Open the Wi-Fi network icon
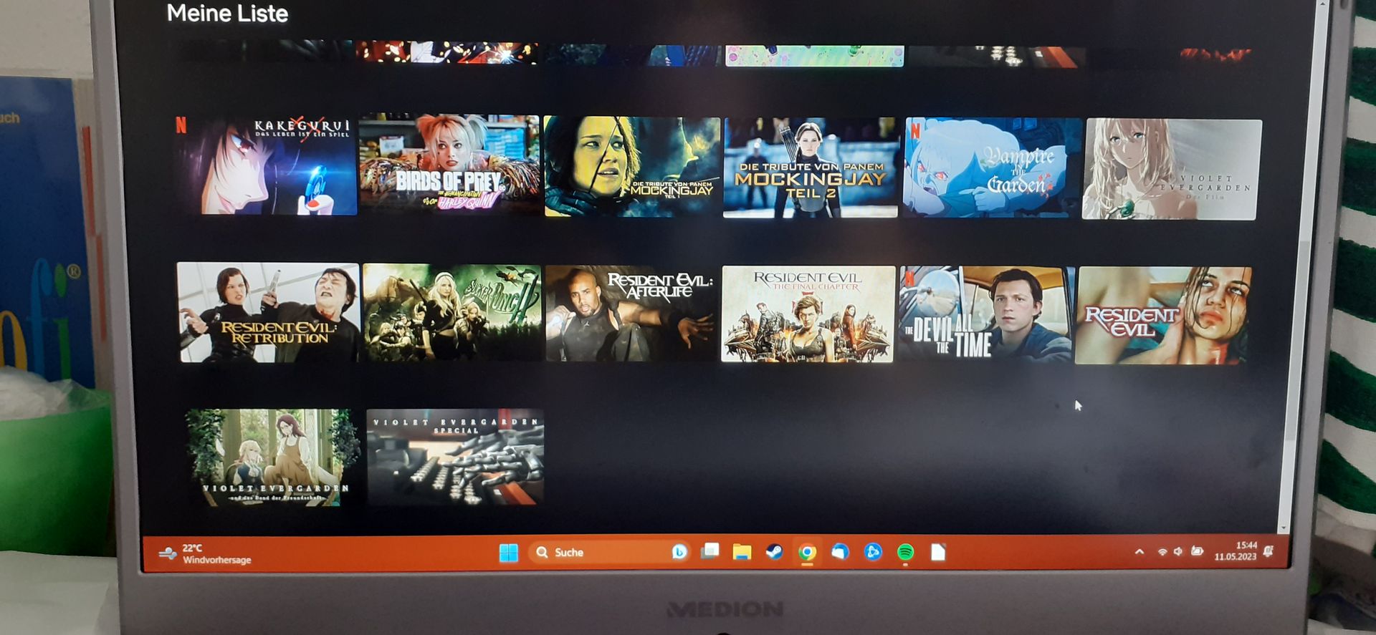Screen dimensions: 1376x635 click(x=1162, y=552)
